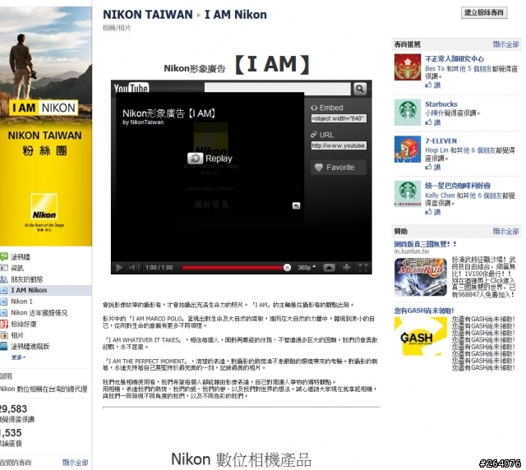Open the 您有GASH尚未領取 ad link
The height and width of the screenshot is (470, 526).
tap(424, 311)
